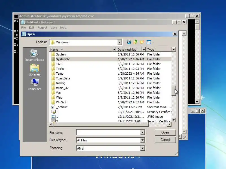Select the security certificate icon named 1
Image resolution: width=226 pixels, height=169 pixels.
point(53,112)
